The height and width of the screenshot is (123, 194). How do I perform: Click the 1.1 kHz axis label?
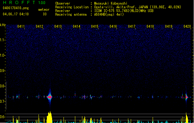3,40
